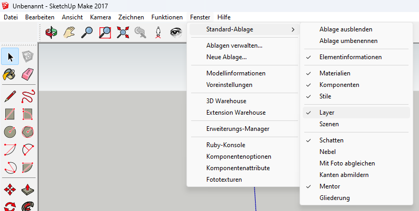Choose the 2 Point Arc tool
Screen dimensions: 419x211
pyautogui.click(x=28, y=150)
